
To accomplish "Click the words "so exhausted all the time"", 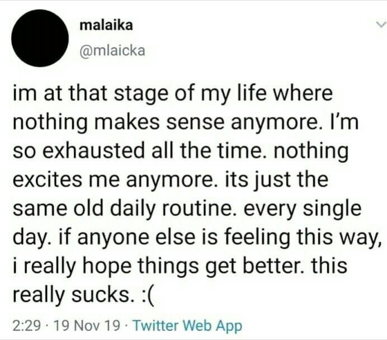I will point(137,151).
